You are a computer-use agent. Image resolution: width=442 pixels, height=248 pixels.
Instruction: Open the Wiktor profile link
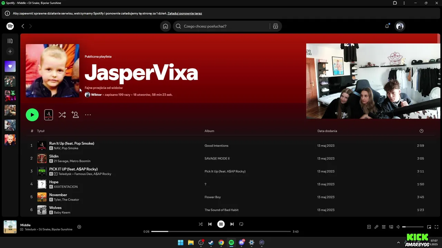(x=96, y=95)
